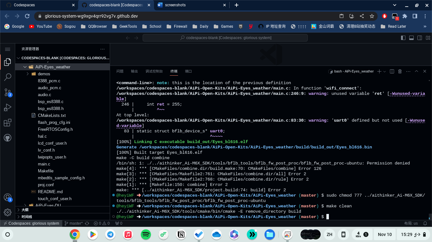Customize layout icon in title bar

428,38
